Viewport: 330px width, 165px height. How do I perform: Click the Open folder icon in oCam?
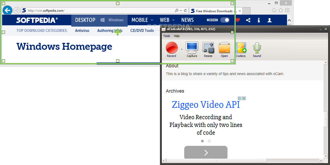click(x=224, y=48)
